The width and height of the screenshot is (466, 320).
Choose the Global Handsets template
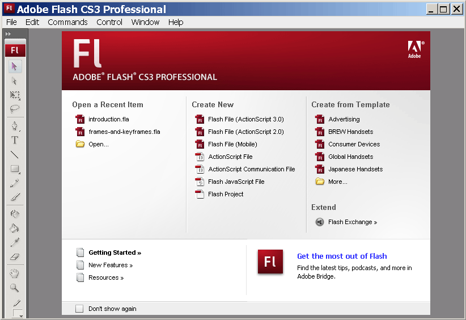[x=351, y=157]
